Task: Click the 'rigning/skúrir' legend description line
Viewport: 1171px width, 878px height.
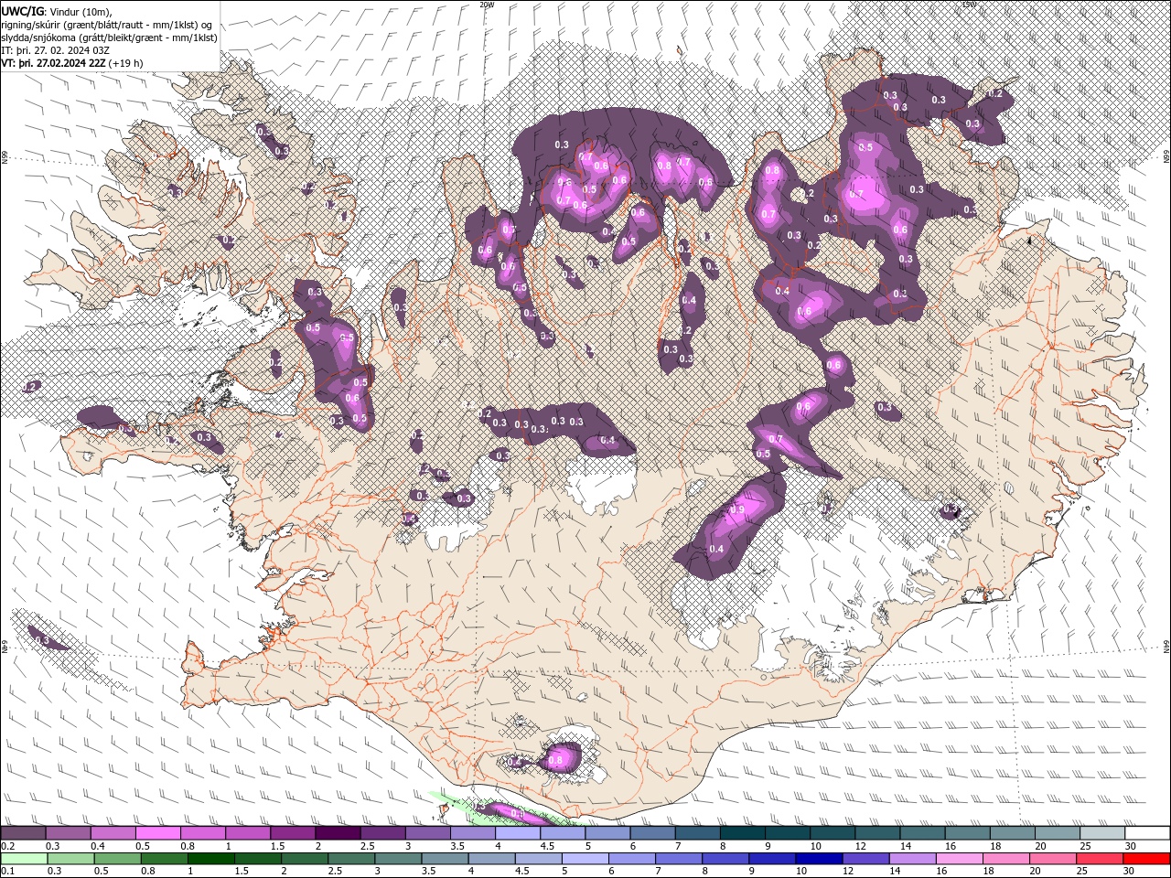Action: pos(107,25)
